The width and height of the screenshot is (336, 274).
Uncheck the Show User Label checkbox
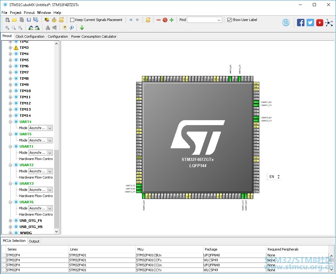pyautogui.click(x=229, y=20)
